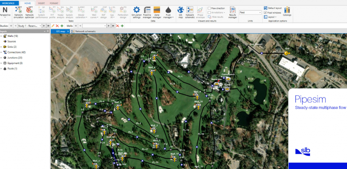Enable the Flow direction checkbox
The width and height of the screenshot is (347, 169).
click(x=209, y=8)
